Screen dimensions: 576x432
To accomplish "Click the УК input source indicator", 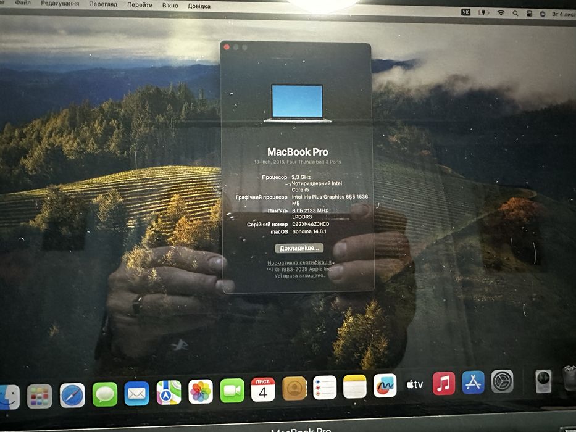I will click(465, 12).
